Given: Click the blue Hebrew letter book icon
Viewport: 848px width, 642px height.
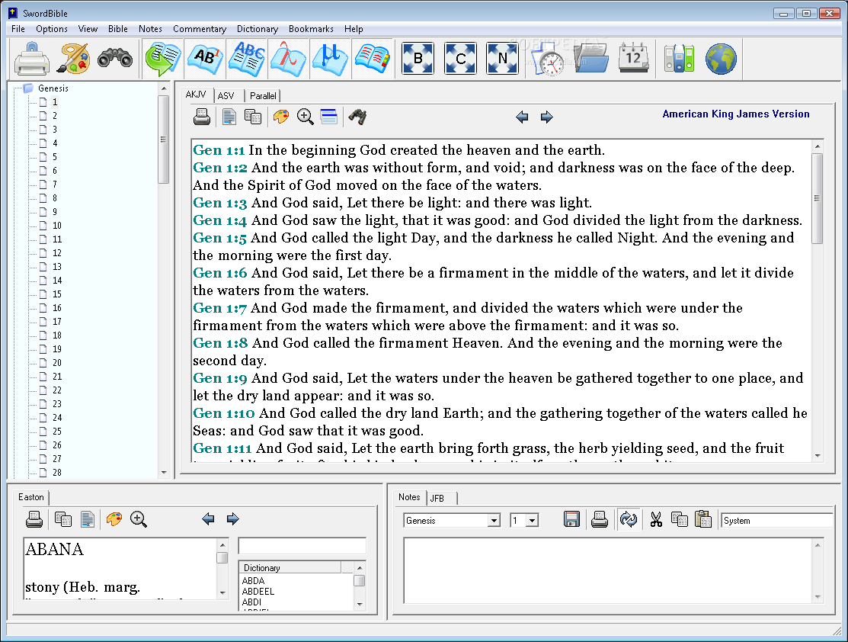Looking at the screenshot, I should 331,59.
